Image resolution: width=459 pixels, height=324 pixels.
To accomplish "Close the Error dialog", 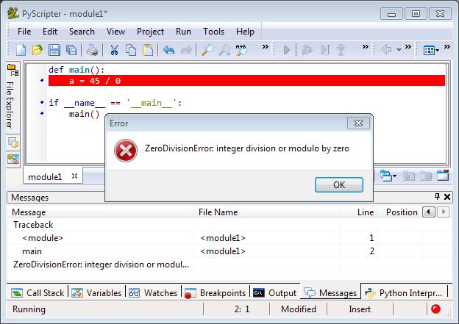I will [x=358, y=123].
